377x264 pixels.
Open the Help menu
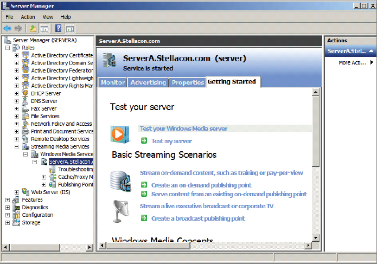click(x=66, y=17)
